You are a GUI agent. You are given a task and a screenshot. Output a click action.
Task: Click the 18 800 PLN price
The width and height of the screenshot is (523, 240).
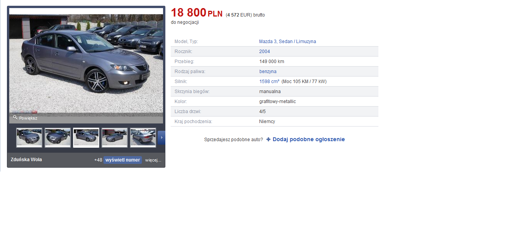coord(197,13)
